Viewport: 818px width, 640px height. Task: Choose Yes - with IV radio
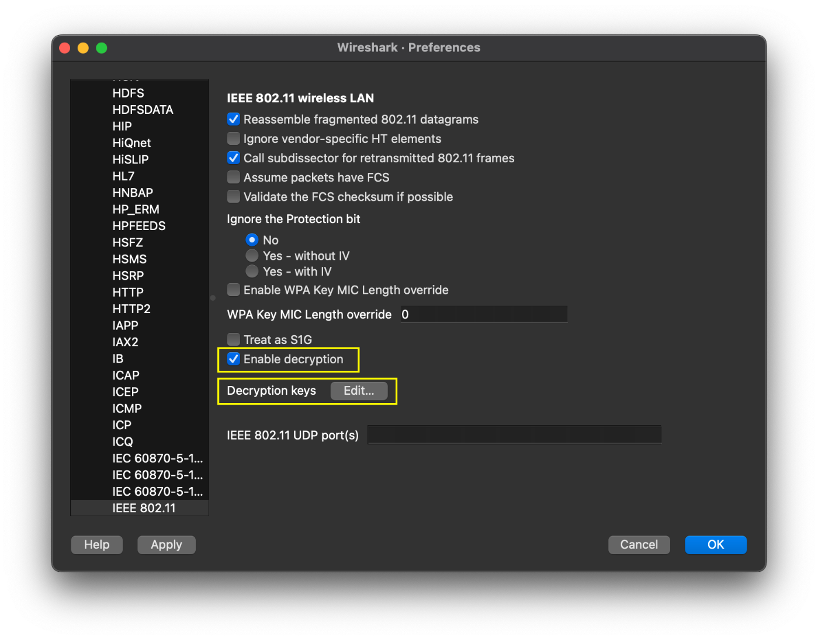pyautogui.click(x=252, y=271)
